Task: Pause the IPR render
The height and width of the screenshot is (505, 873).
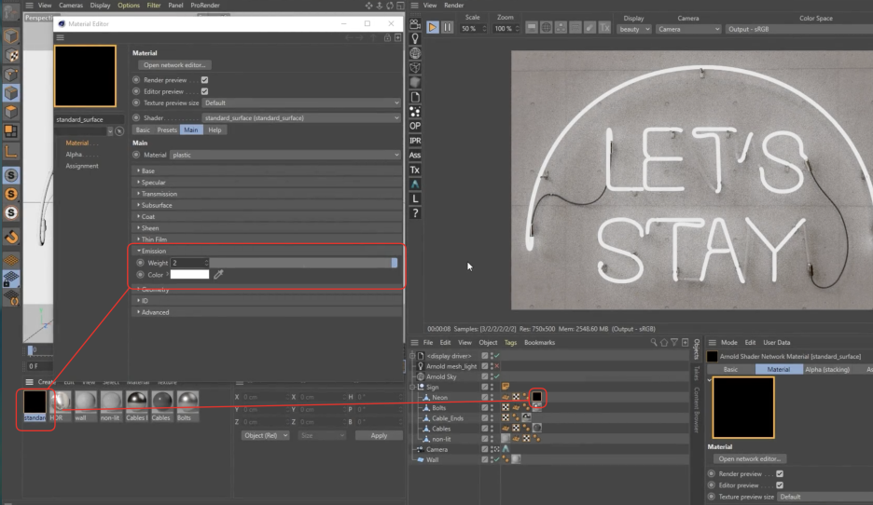Action: 447,27
